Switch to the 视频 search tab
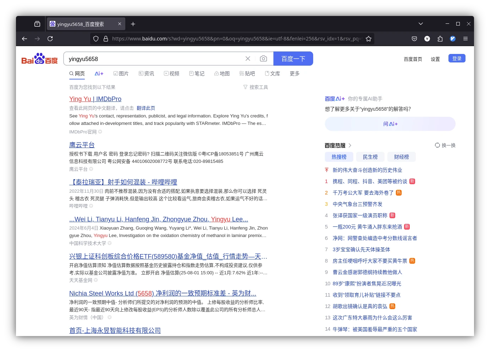Viewport: 490px width, 352px height. click(171, 73)
